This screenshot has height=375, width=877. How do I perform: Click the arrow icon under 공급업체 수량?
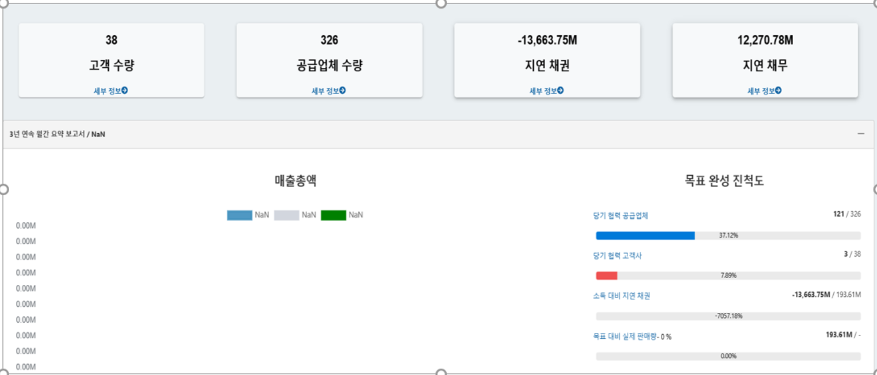pyautogui.click(x=343, y=91)
